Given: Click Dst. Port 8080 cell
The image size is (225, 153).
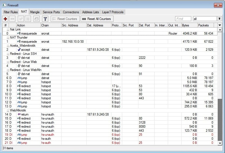Looking at the screenshot, I should 146,127.
